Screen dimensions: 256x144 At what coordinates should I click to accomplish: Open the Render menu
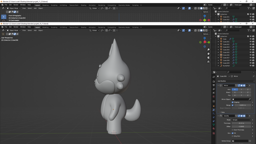[x=16, y=27]
